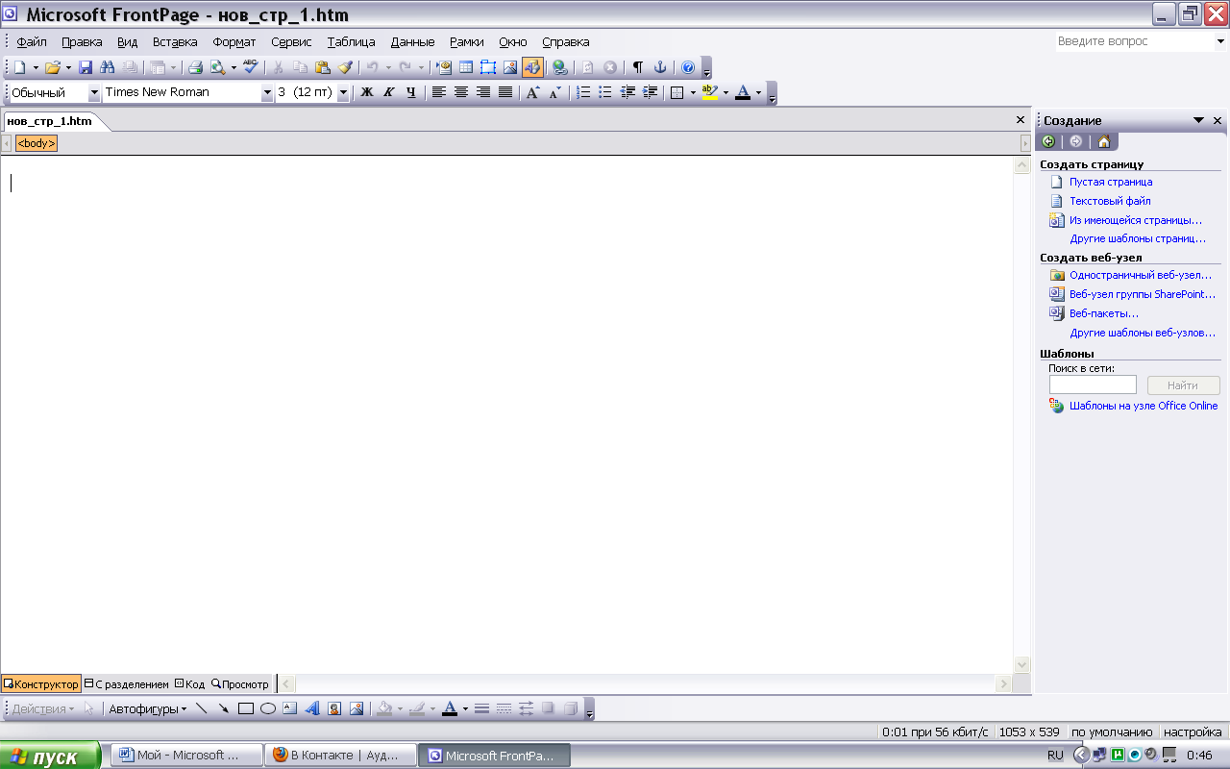Click the Format Painter brush icon
This screenshot has width=1230, height=769.
(x=345, y=67)
